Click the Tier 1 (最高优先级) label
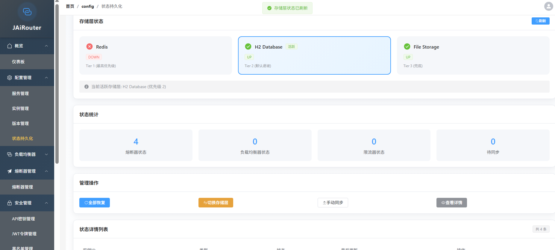Image resolution: width=555 pixels, height=250 pixels. (101, 66)
